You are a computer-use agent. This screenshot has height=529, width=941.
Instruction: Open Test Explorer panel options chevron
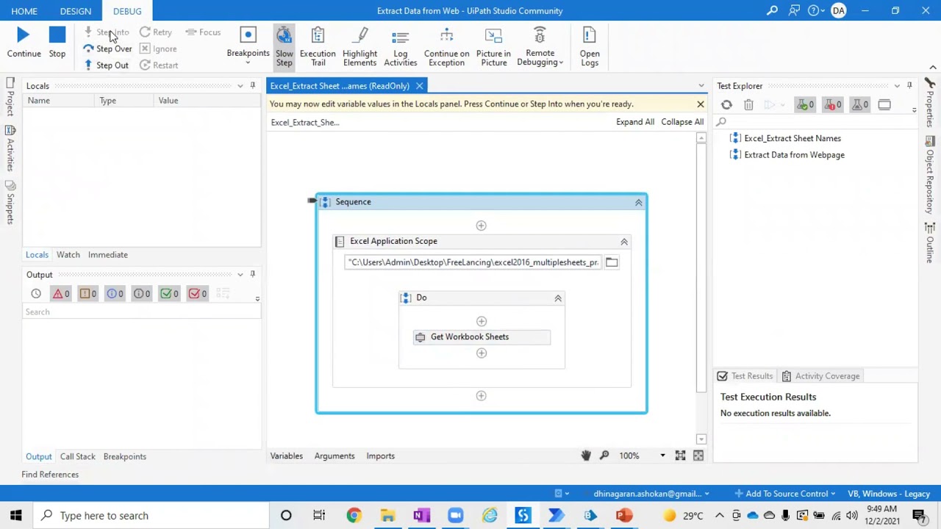click(x=897, y=86)
